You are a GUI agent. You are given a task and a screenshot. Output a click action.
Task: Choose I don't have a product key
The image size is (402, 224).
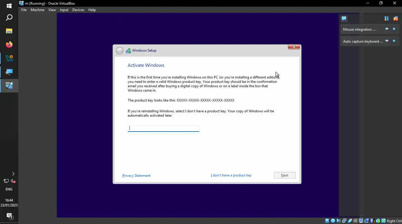click(231, 175)
